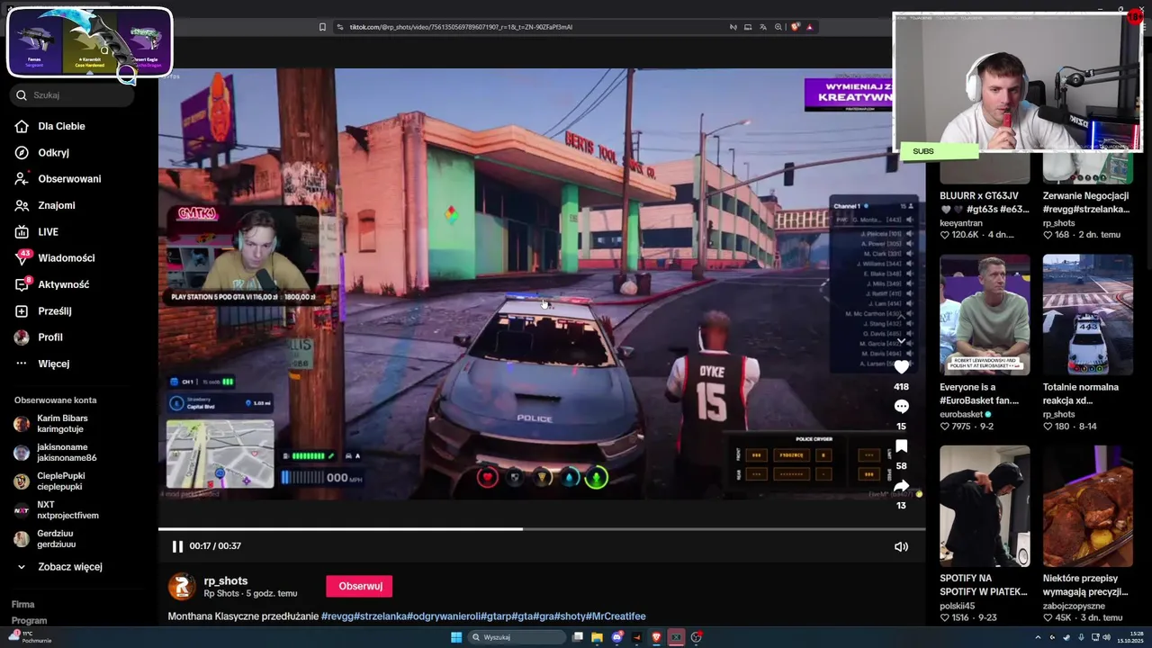Open Everyone is a #EuroBasket fan thumbnail
This screenshot has width=1152, height=648.
985,314
